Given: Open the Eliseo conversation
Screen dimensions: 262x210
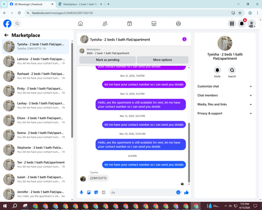Looking at the screenshot, I should [x=36, y=120].
